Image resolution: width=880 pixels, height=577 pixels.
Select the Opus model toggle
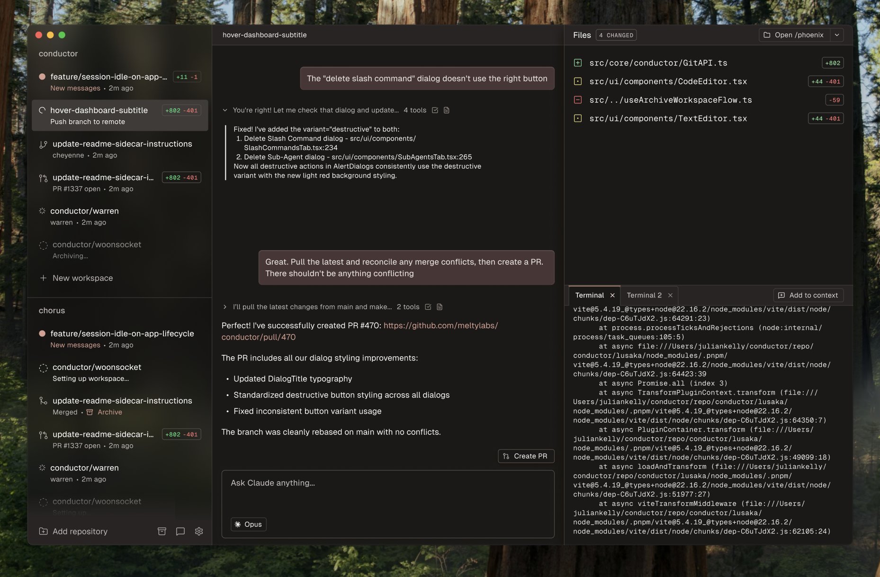tap(249, 524)
